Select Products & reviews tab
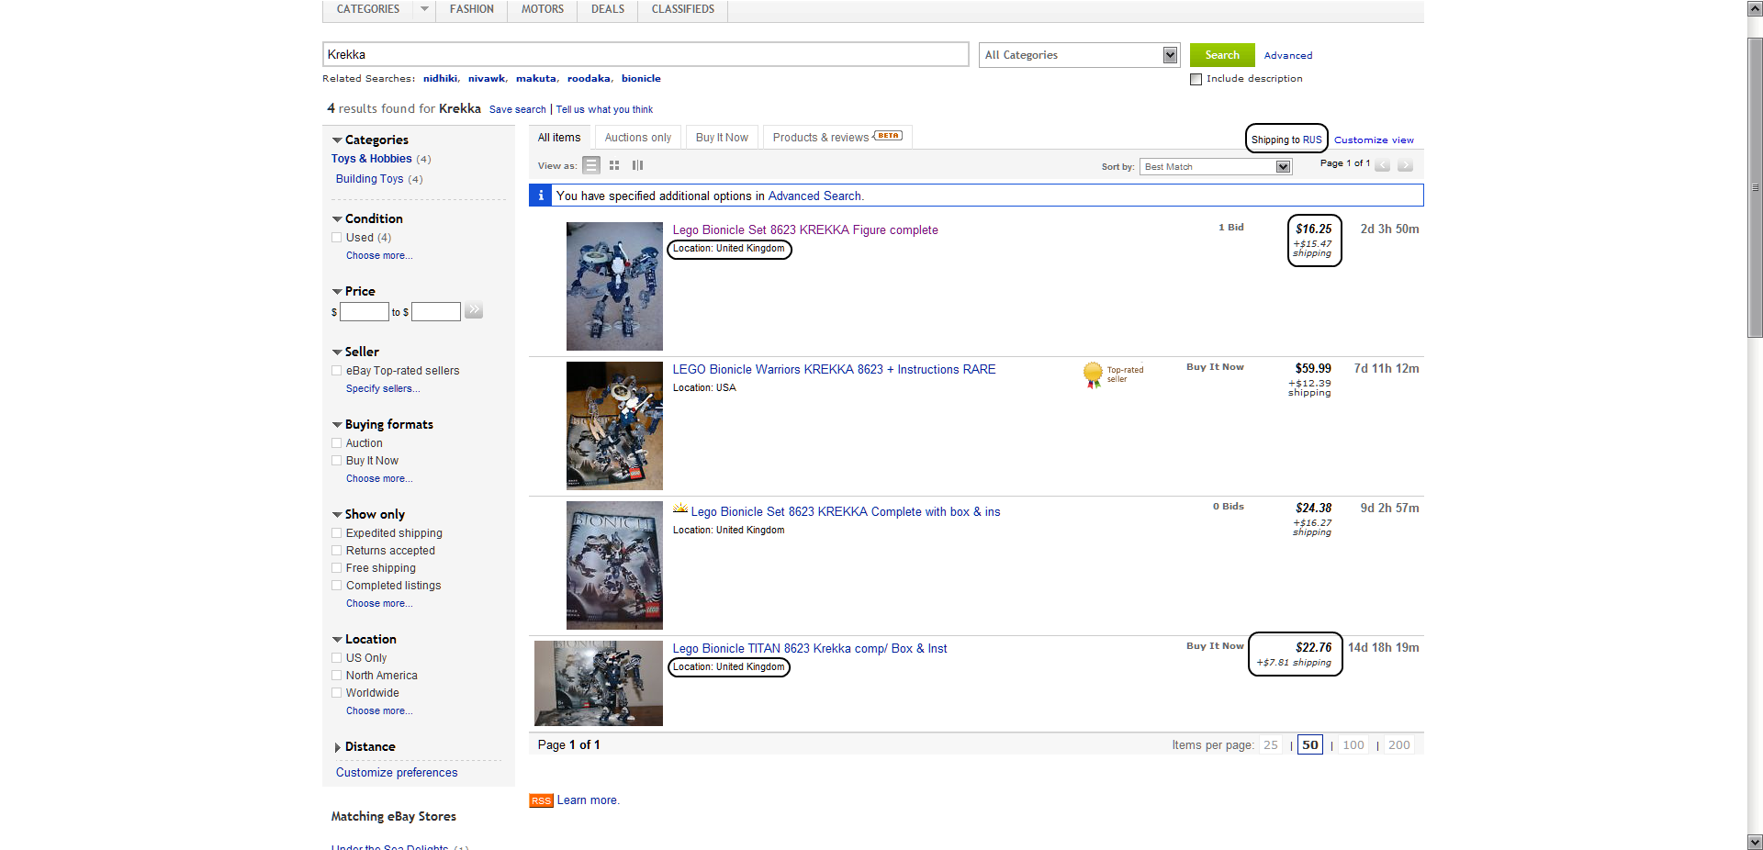The image size is (1763, 850). [x=837, y=138]
